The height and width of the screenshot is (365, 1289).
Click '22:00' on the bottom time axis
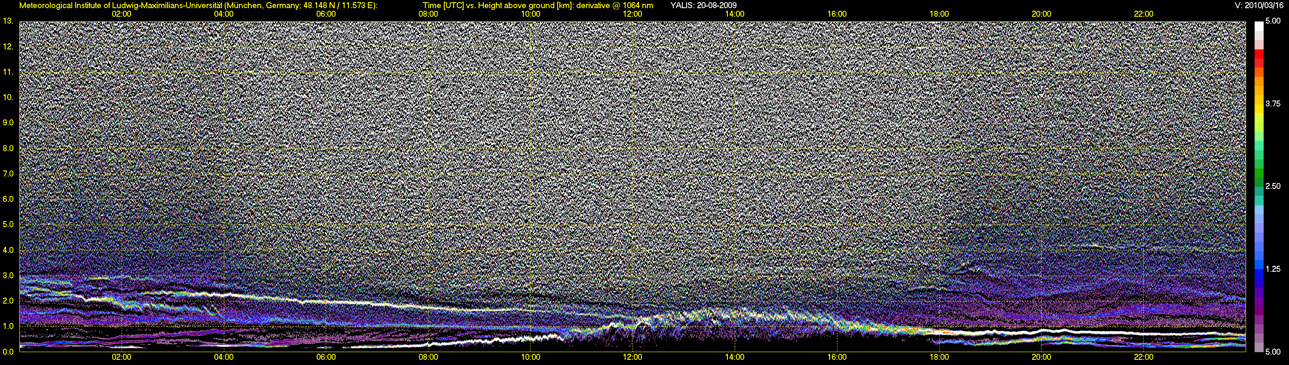coord(1143,358)
